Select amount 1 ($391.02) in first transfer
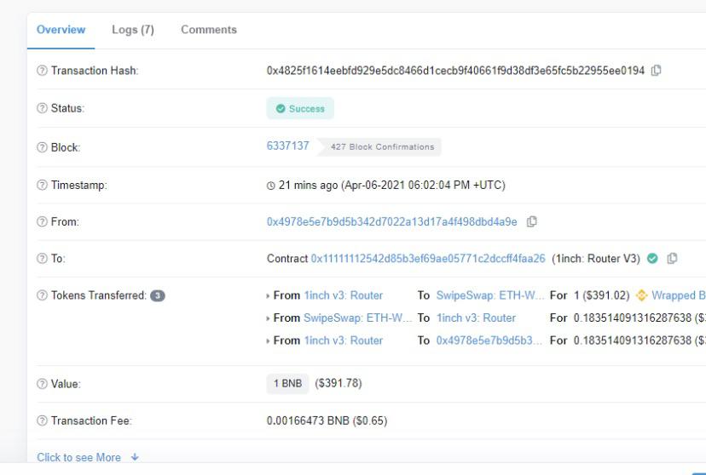 coord(601,295)
